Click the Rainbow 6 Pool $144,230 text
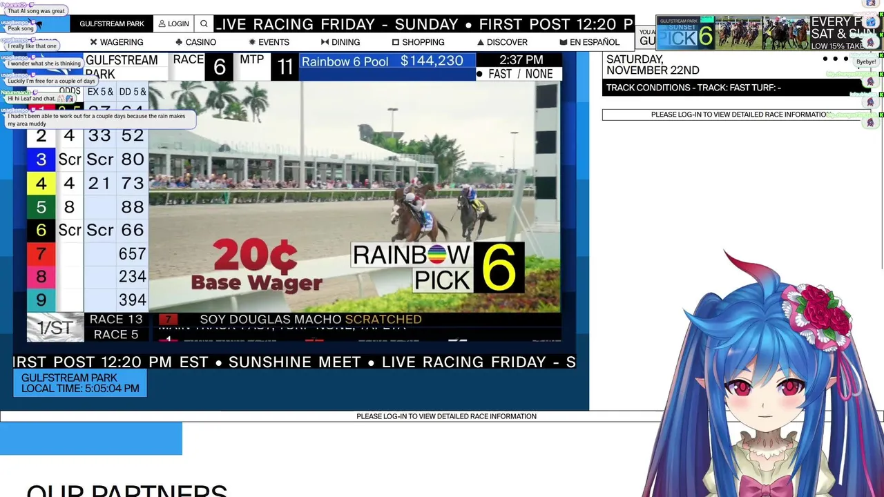Viewport: 884px width, 497px height. coord(382,61)
